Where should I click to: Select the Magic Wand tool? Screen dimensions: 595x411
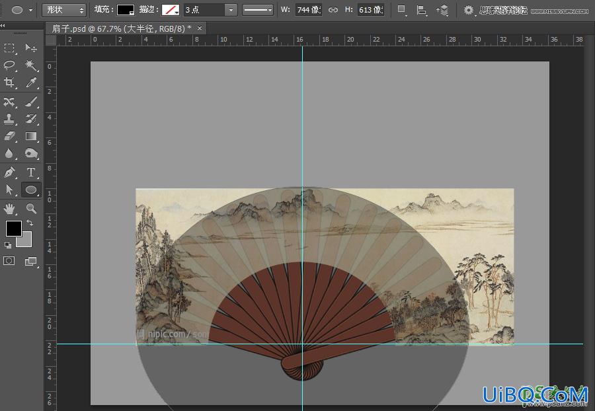[x=31, y=65]
